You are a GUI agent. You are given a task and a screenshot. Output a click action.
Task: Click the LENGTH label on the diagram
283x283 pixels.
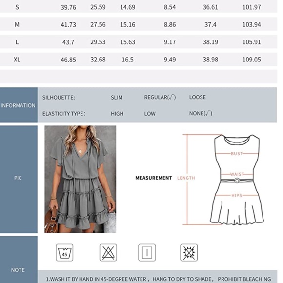(x=186, y=178)
